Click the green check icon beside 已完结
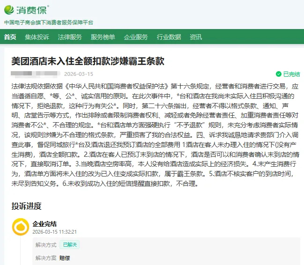304x265 pixels. [279, 74]
